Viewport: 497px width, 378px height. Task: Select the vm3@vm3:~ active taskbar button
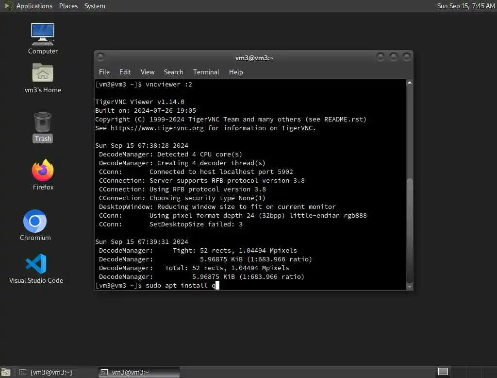click(x=139, y=372)
